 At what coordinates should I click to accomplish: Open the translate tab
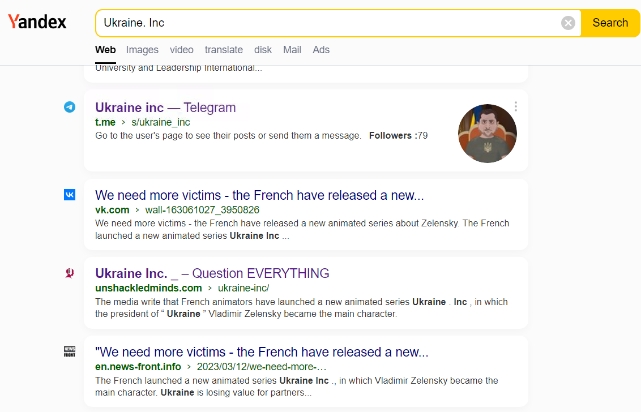tap(224, 50)
